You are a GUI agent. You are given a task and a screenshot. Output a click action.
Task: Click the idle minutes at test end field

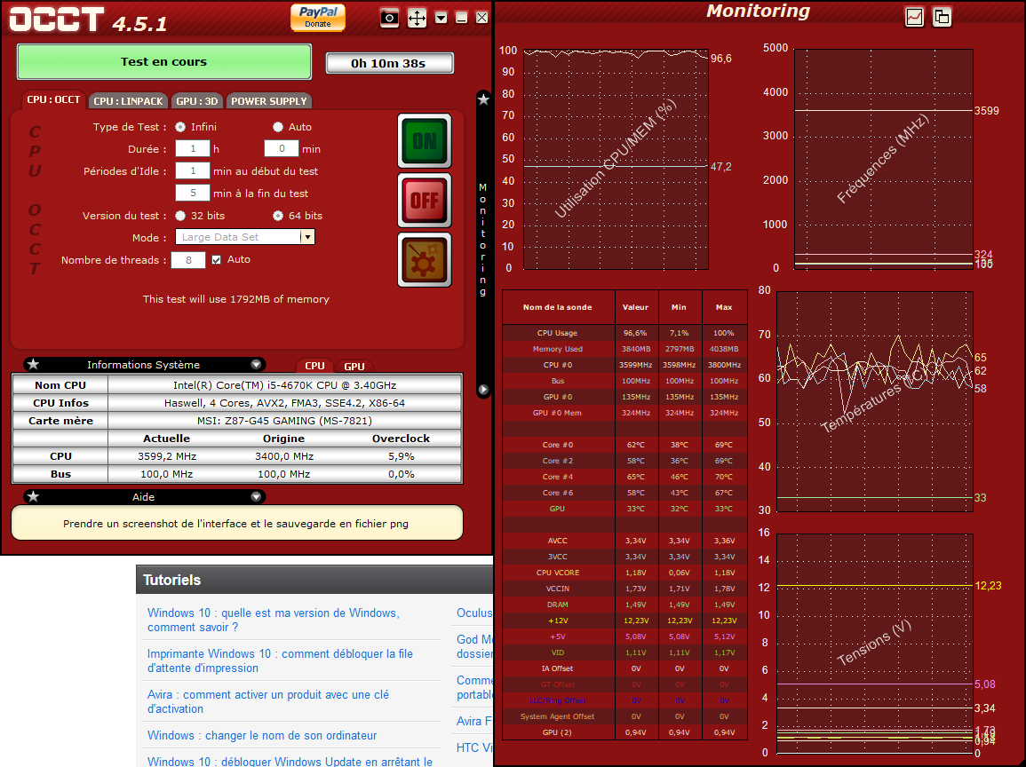[193, 193]
